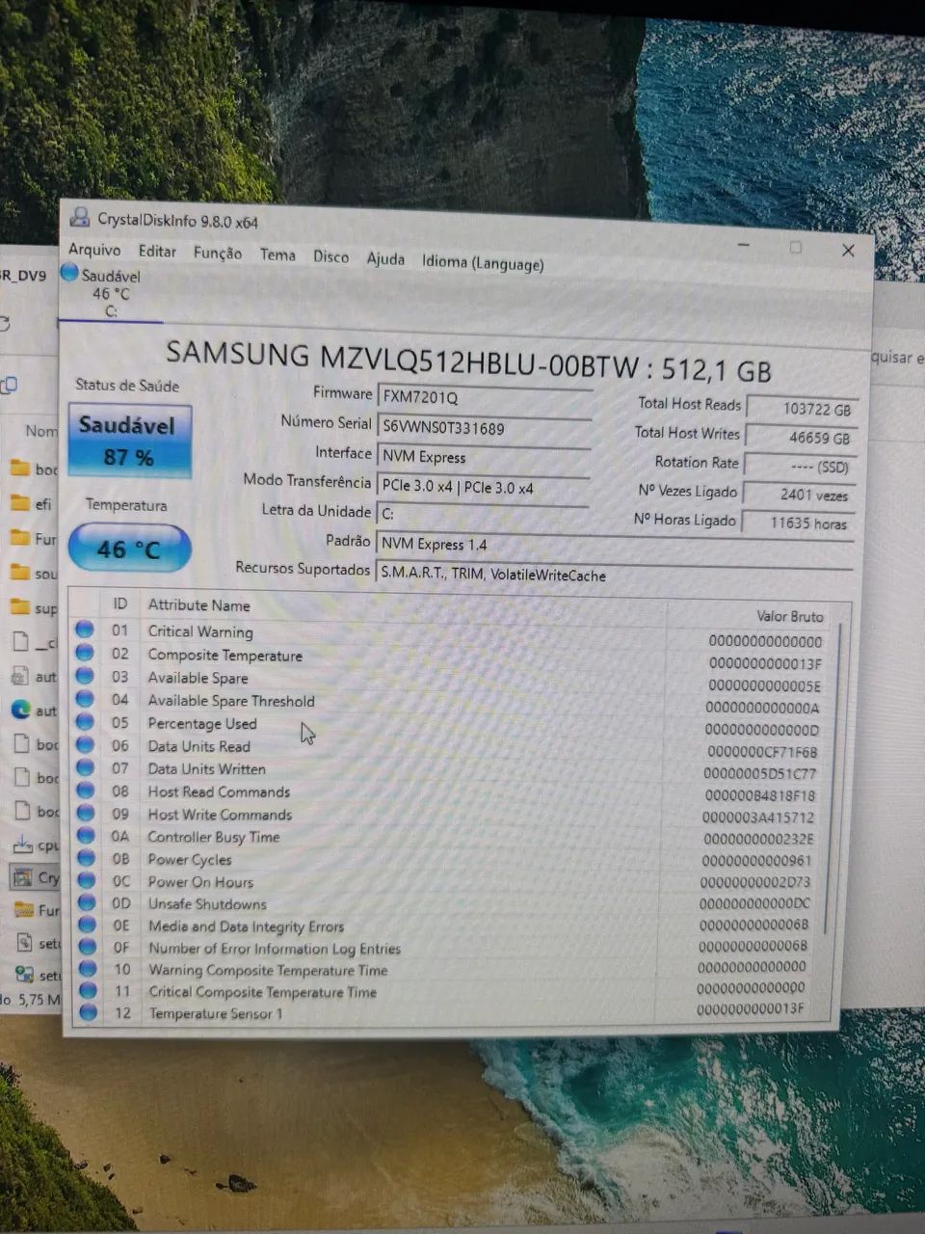925x1234 pixels.
Task: Click the status orb for Power On Hours
Action: click(87, 880)
